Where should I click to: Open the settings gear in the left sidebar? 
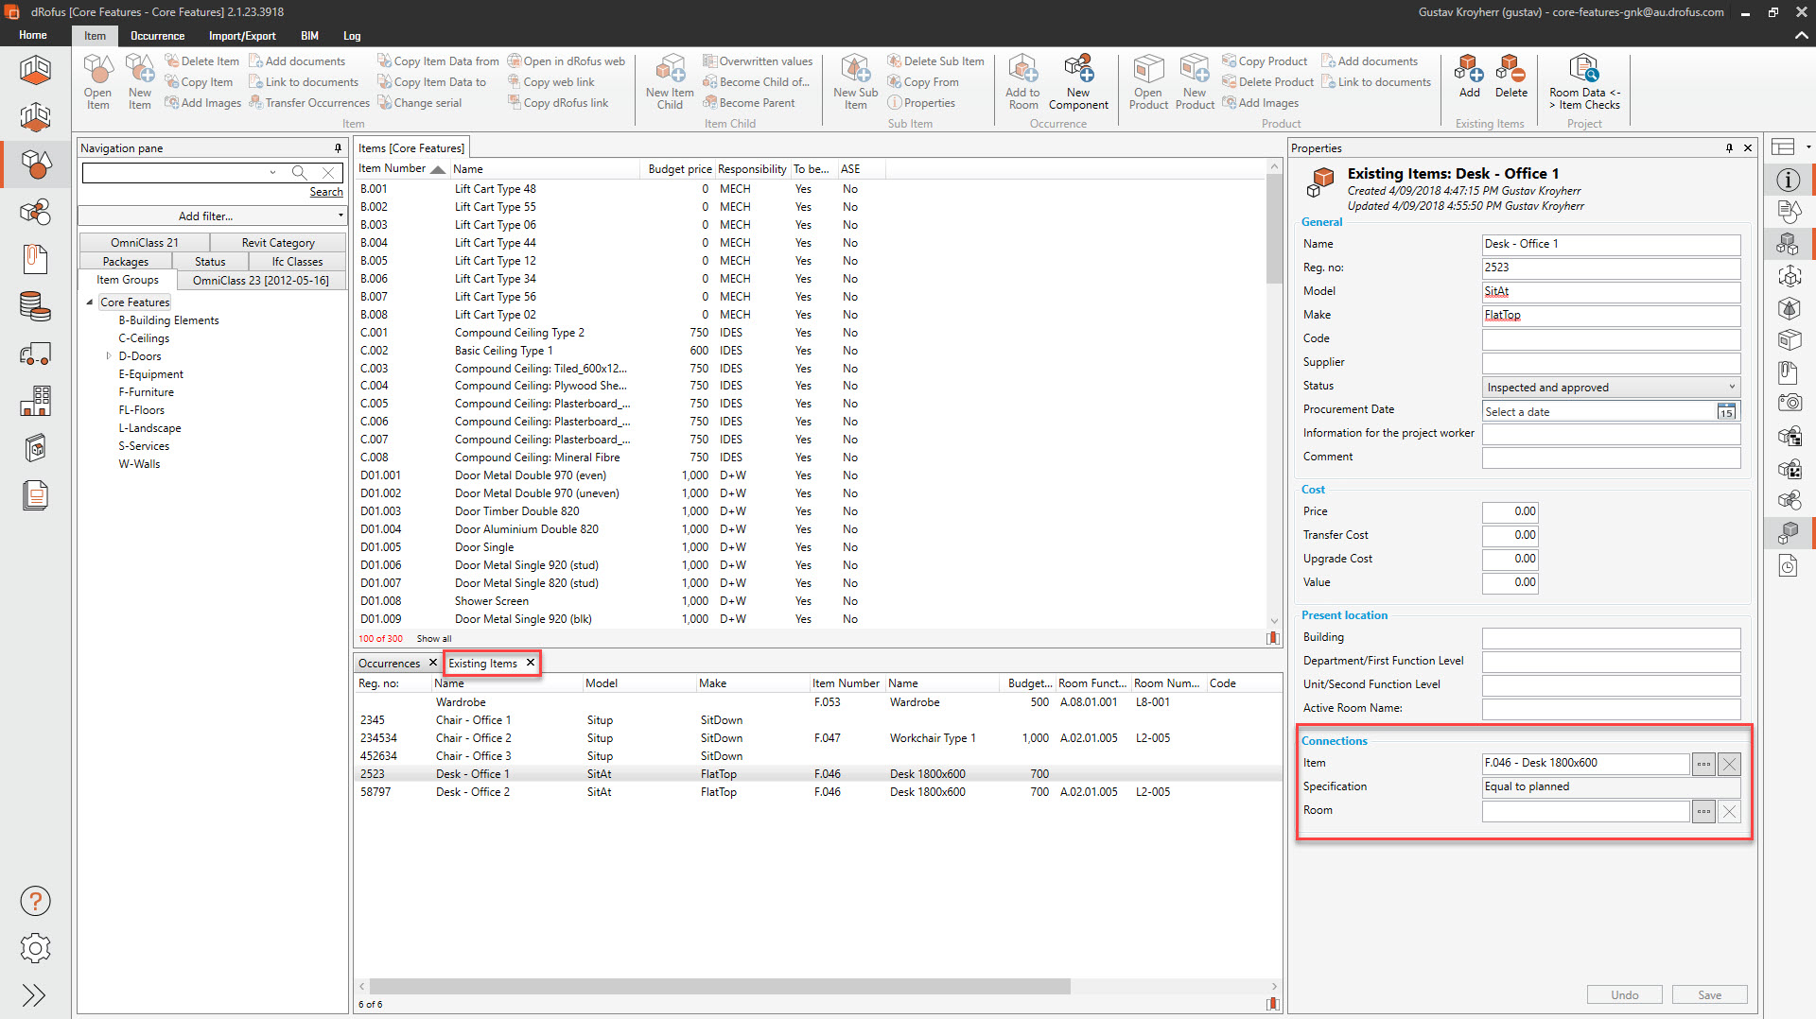pos(35,948)
